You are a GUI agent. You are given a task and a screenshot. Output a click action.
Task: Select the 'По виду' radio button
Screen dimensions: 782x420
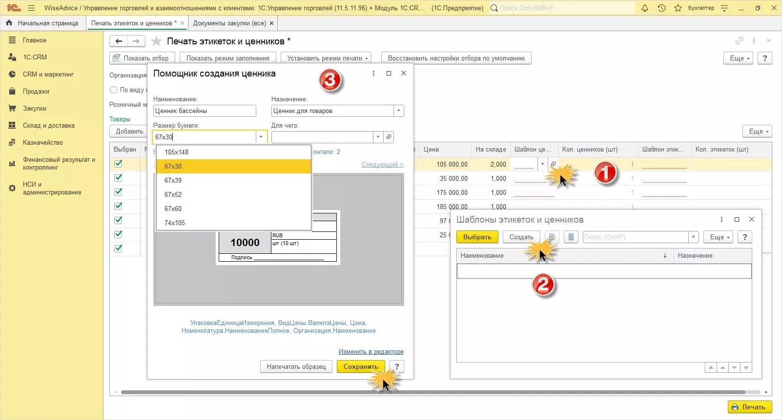(x=114, y=90)
